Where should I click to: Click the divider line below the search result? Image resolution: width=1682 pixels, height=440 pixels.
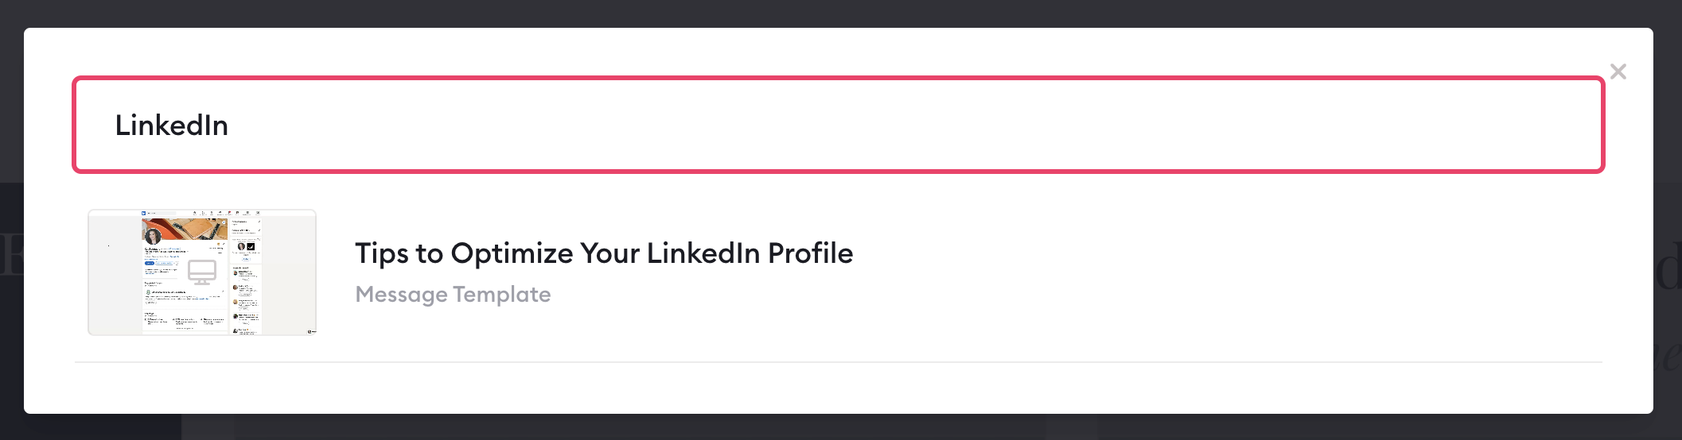coord(838,362)
